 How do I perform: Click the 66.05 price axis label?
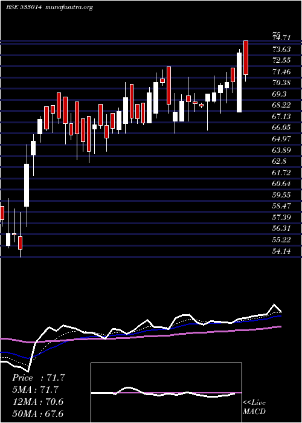pyautogui.click(x=281, y=128)
